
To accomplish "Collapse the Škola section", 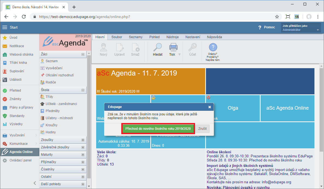I will [x=83, y=90].
